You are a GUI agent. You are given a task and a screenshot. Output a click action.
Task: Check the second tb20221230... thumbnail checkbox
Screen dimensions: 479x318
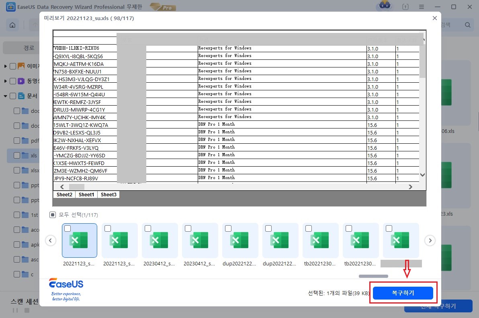349,228
